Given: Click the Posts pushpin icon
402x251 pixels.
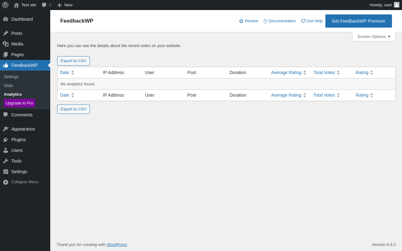Looking at the screenshot, I should tap(6, 33).
